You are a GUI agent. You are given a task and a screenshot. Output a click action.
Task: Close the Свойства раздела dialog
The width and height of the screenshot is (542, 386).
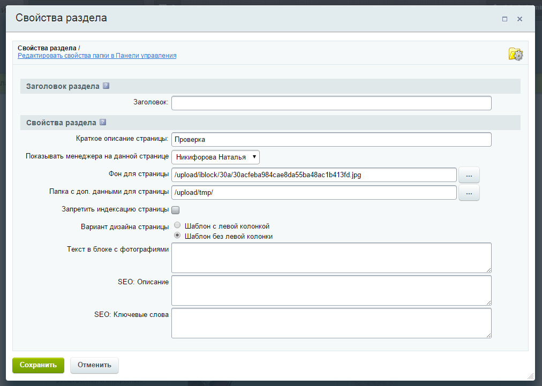[x=520, y=19]
